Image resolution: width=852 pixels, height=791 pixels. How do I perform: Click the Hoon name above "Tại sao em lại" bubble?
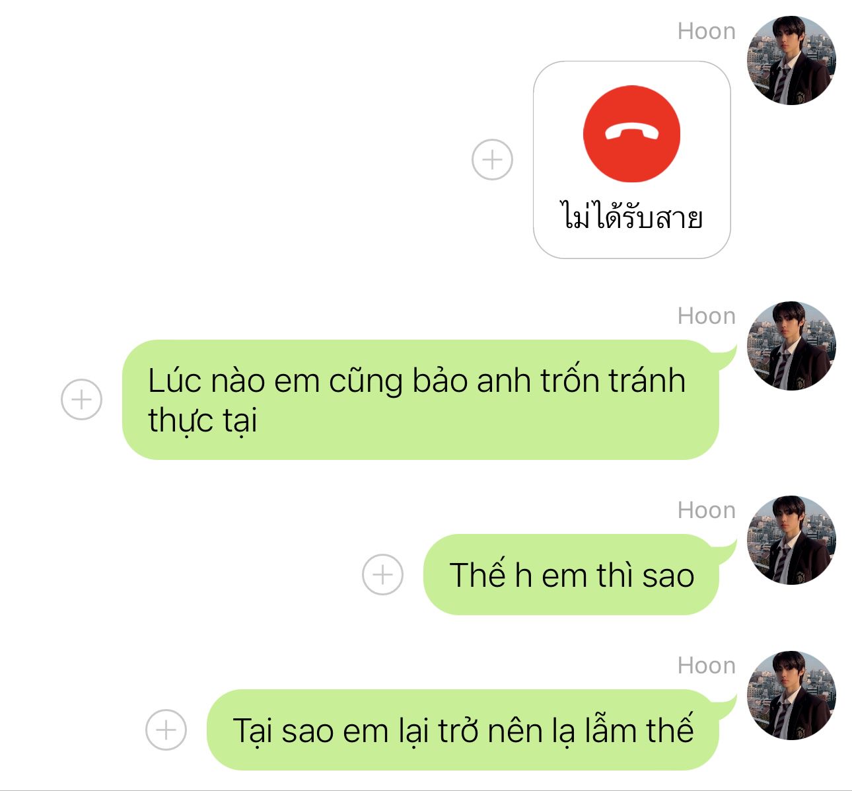tap(707, 665)
